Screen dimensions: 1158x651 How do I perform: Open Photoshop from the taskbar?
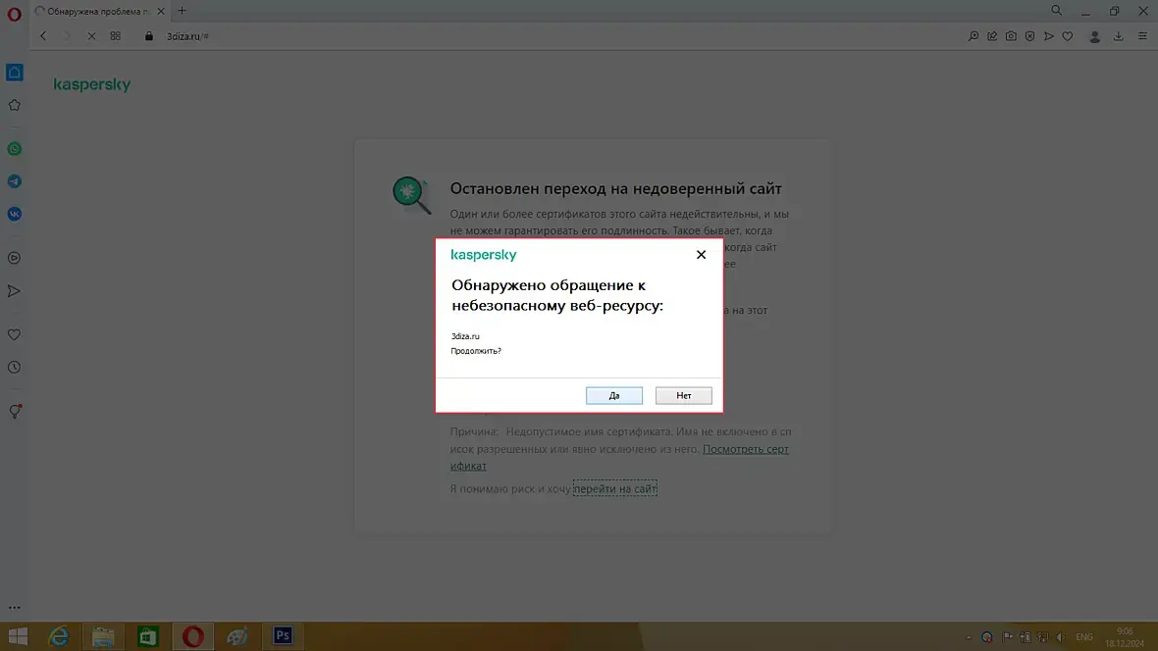pyautogui.click(x=282, y=635)
